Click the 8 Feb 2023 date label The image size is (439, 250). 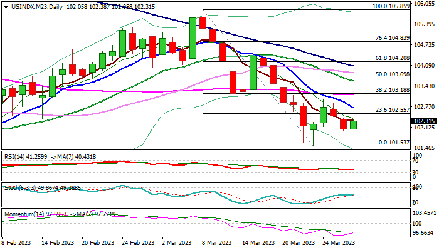[17, 242]
